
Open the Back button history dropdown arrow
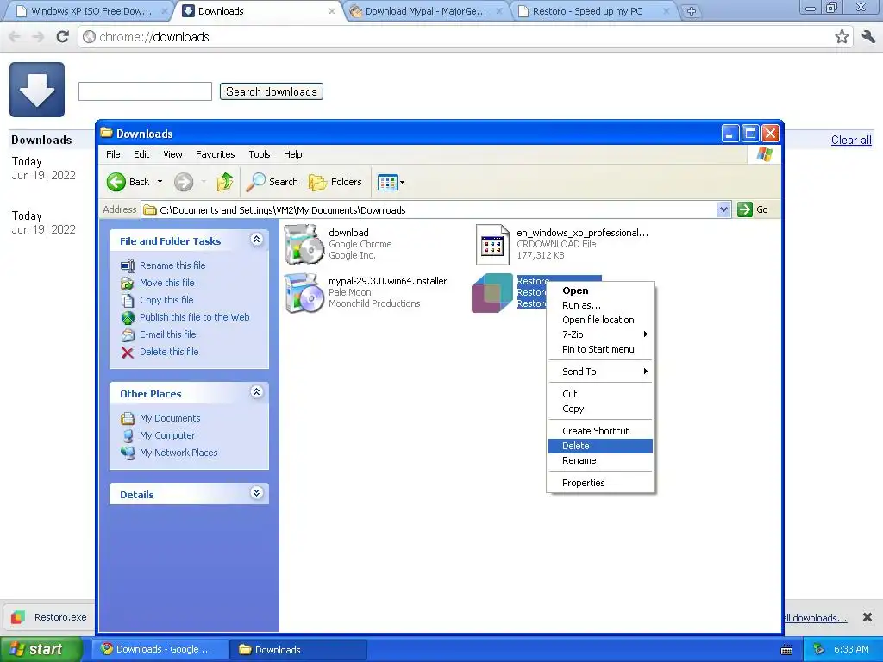tap(160, 182)
